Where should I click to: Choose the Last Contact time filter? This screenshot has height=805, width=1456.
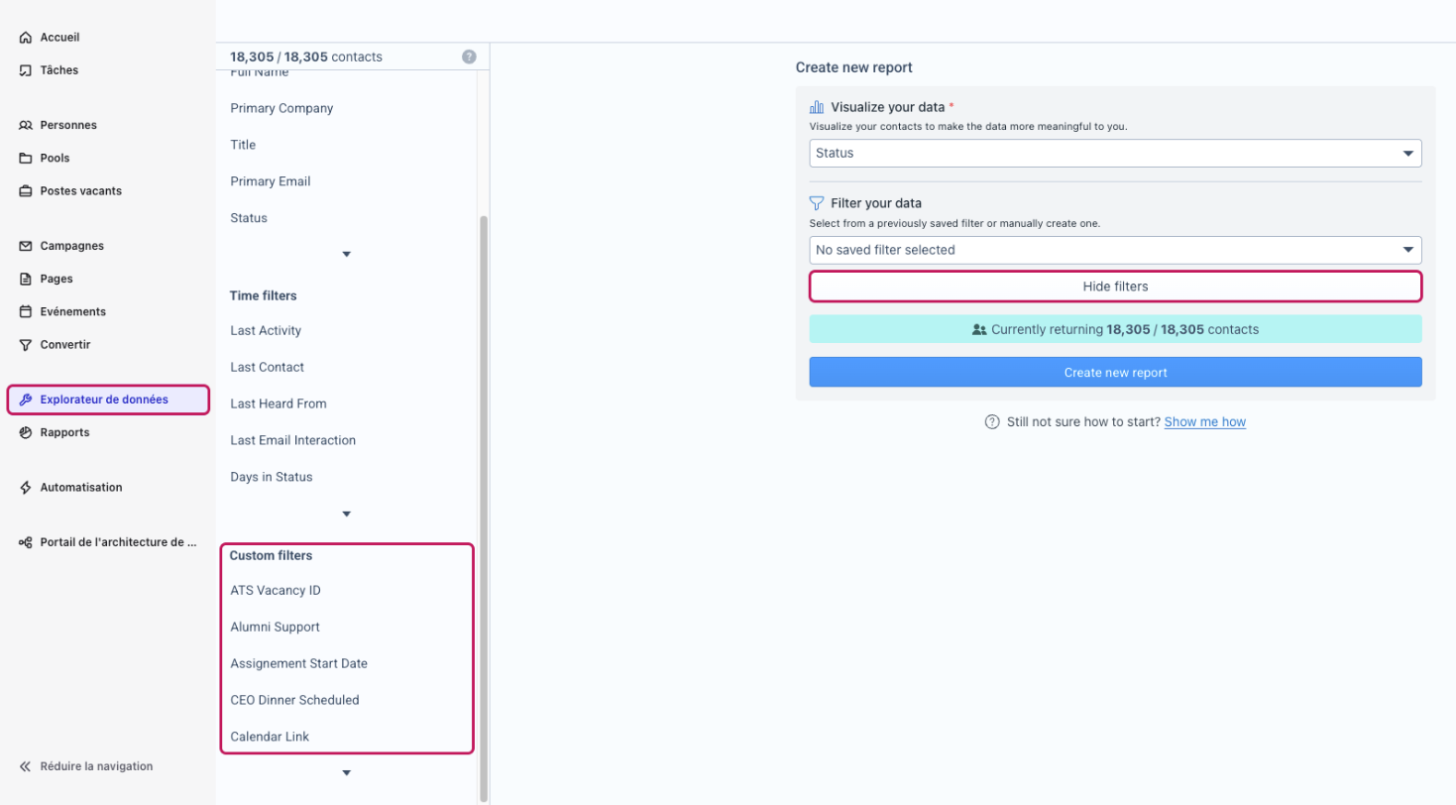[x=268, y=368]
